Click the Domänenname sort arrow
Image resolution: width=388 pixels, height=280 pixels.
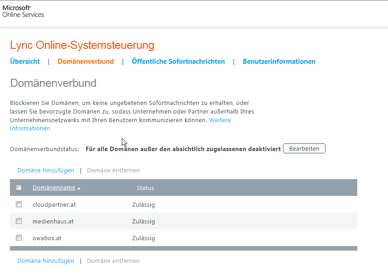(79, 188)
